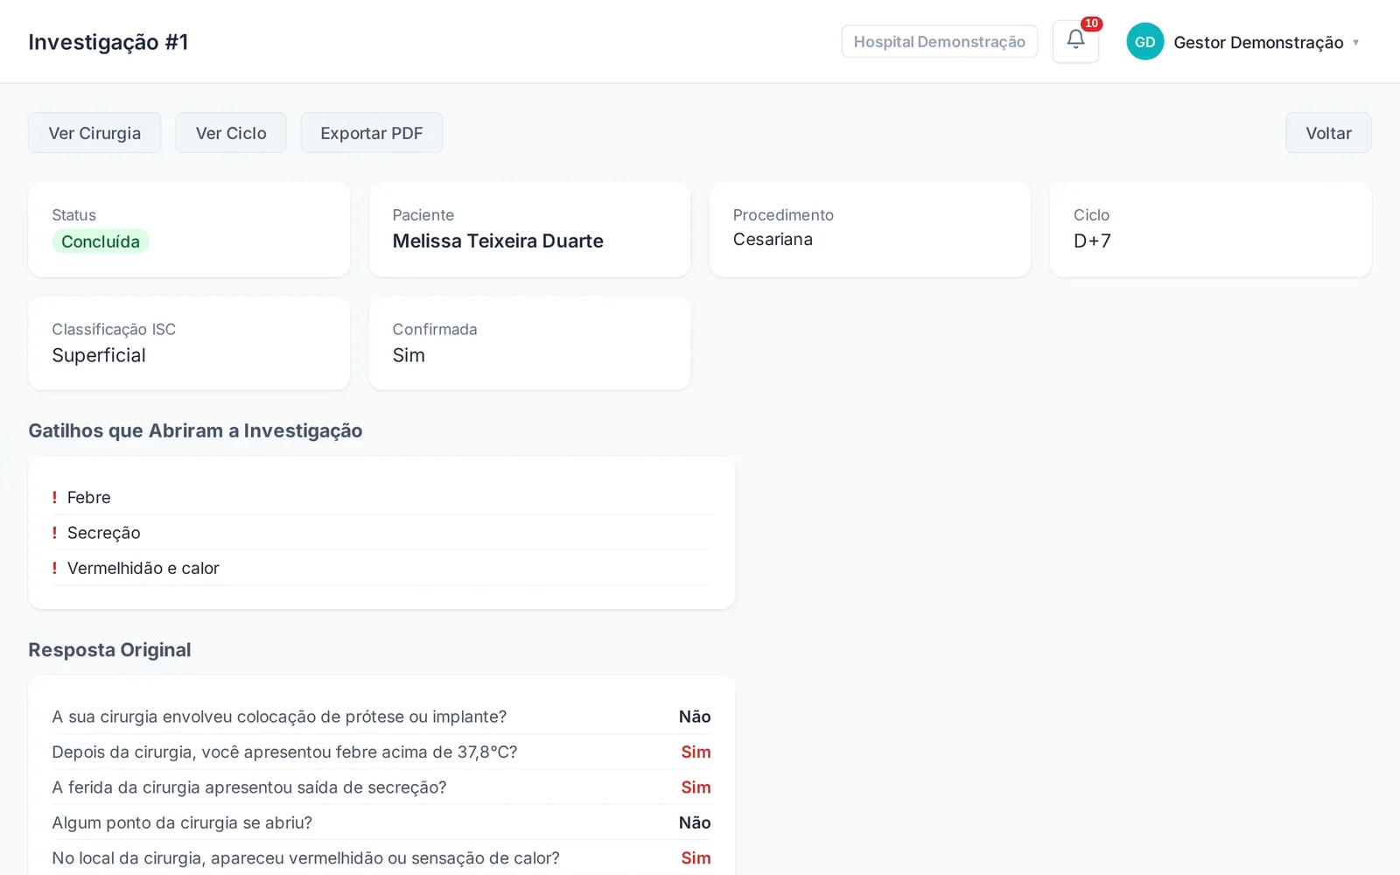Click the Superficial classification value
1400x875 pixels.
pyautogui.click(x=99, y=355)
